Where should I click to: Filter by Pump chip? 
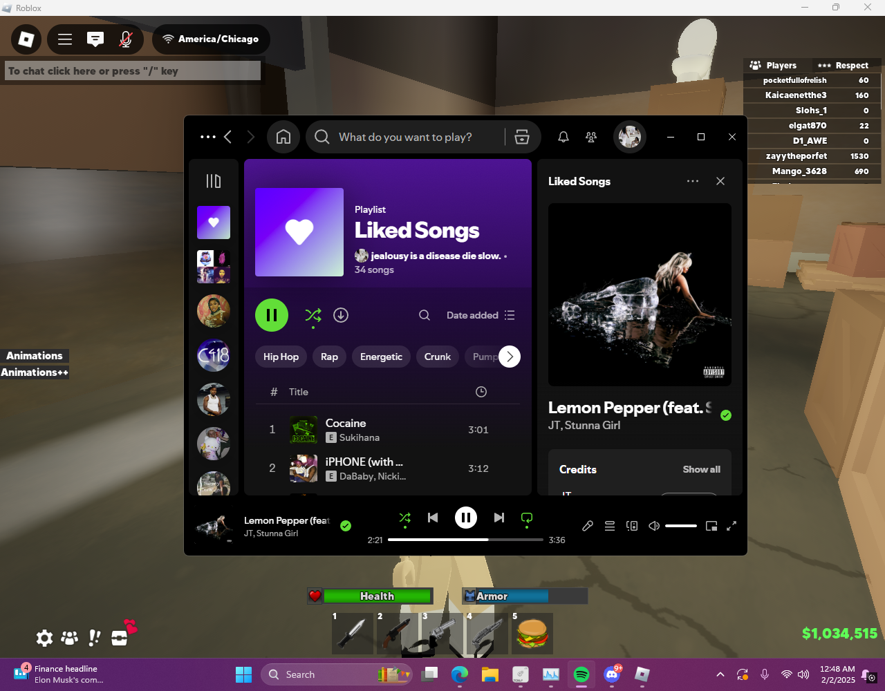(483, 357)
